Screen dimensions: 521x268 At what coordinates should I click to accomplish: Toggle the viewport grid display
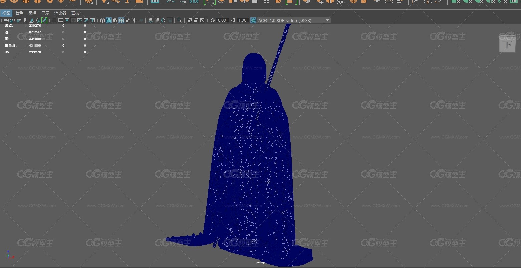click(x=54, y=20)
